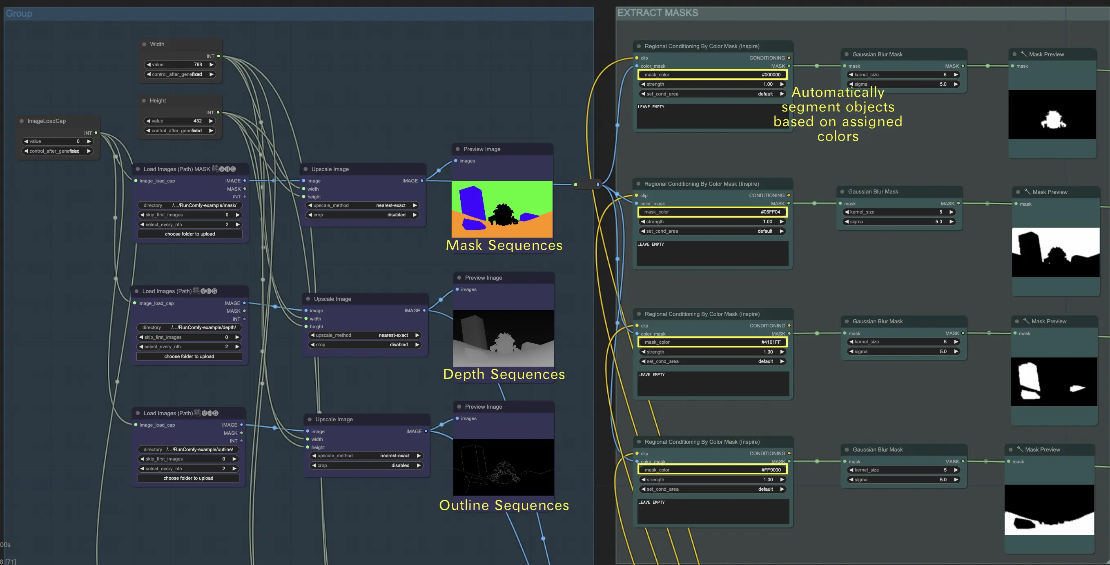1110x565 pixels.
Task: Click the IMAGE output port of mask loader
Action: 245,181
